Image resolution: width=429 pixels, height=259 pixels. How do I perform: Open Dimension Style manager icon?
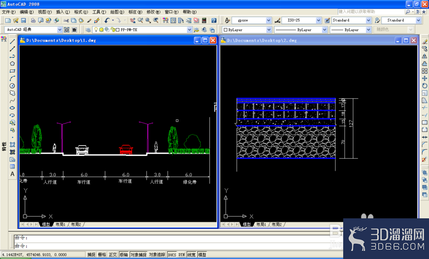(x=278, y=21)
